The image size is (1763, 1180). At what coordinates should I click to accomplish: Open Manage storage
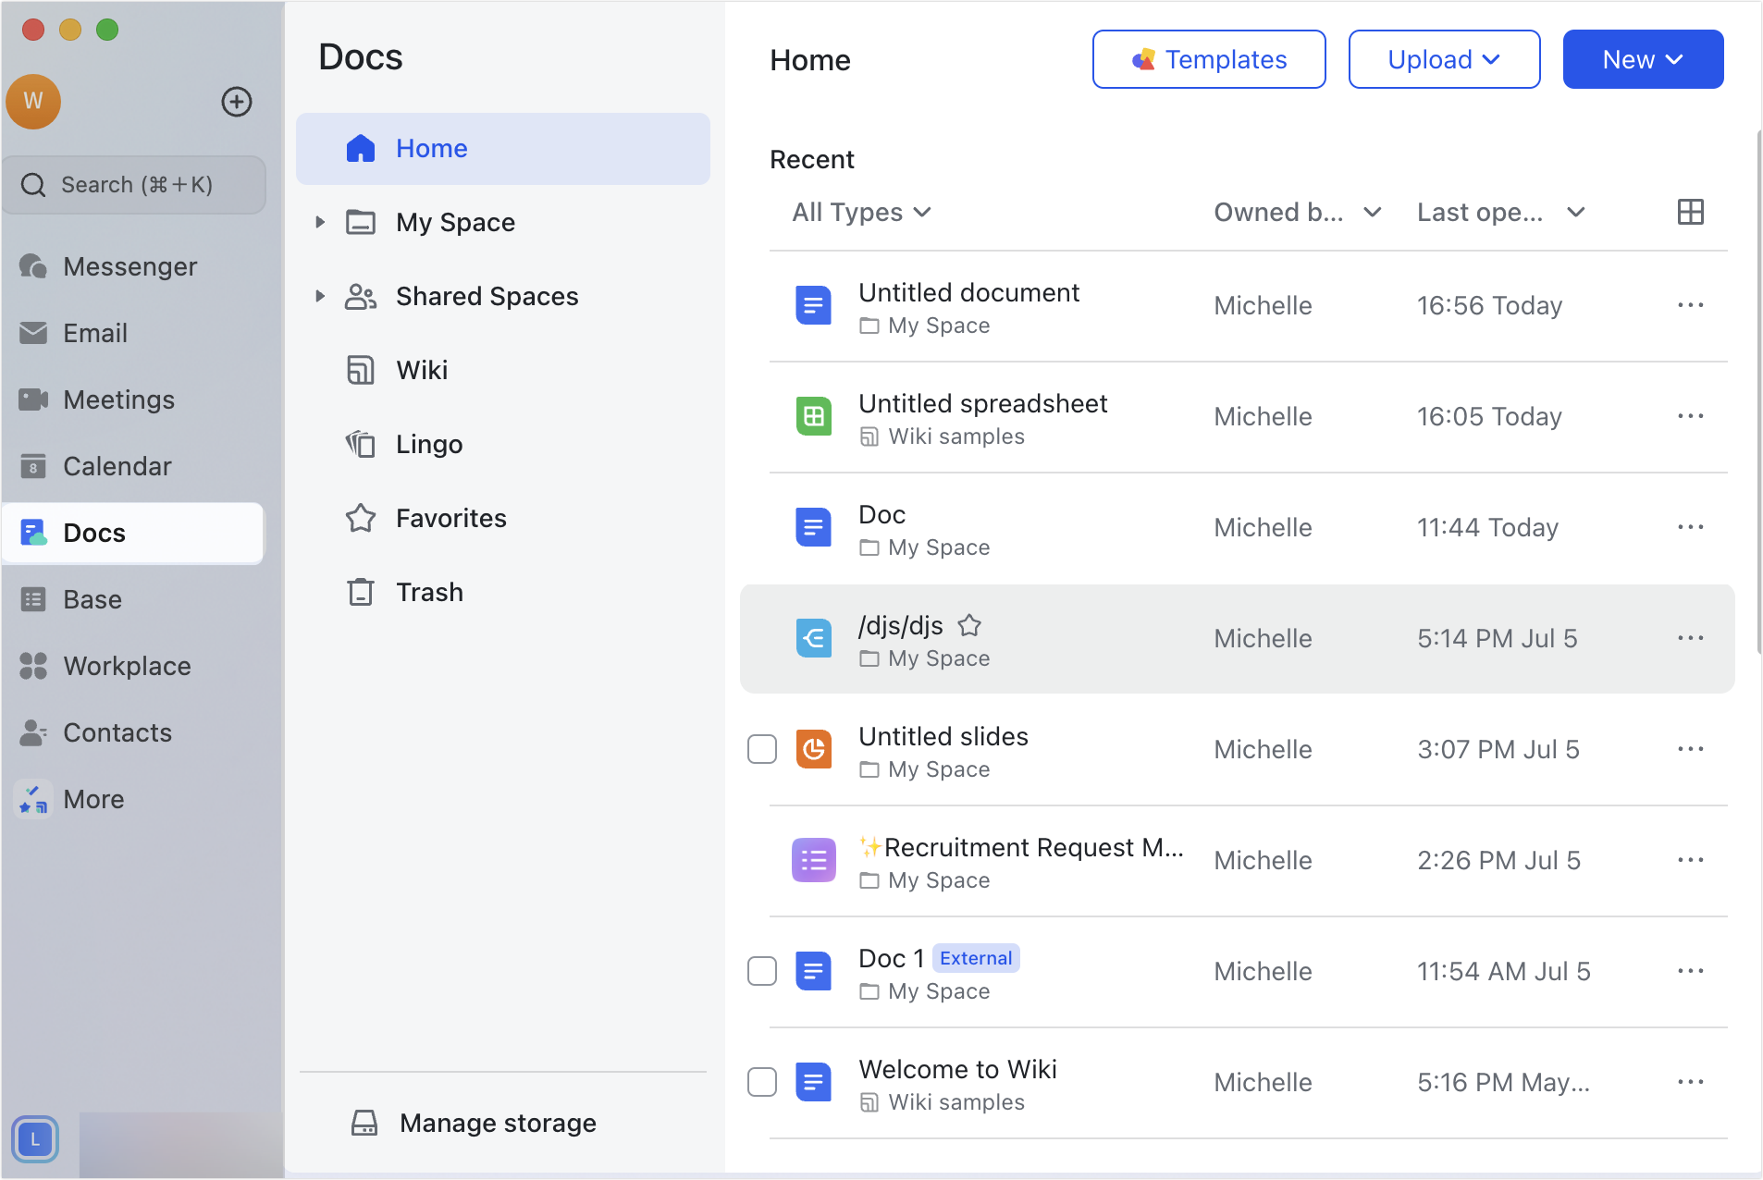[497, 1123]
